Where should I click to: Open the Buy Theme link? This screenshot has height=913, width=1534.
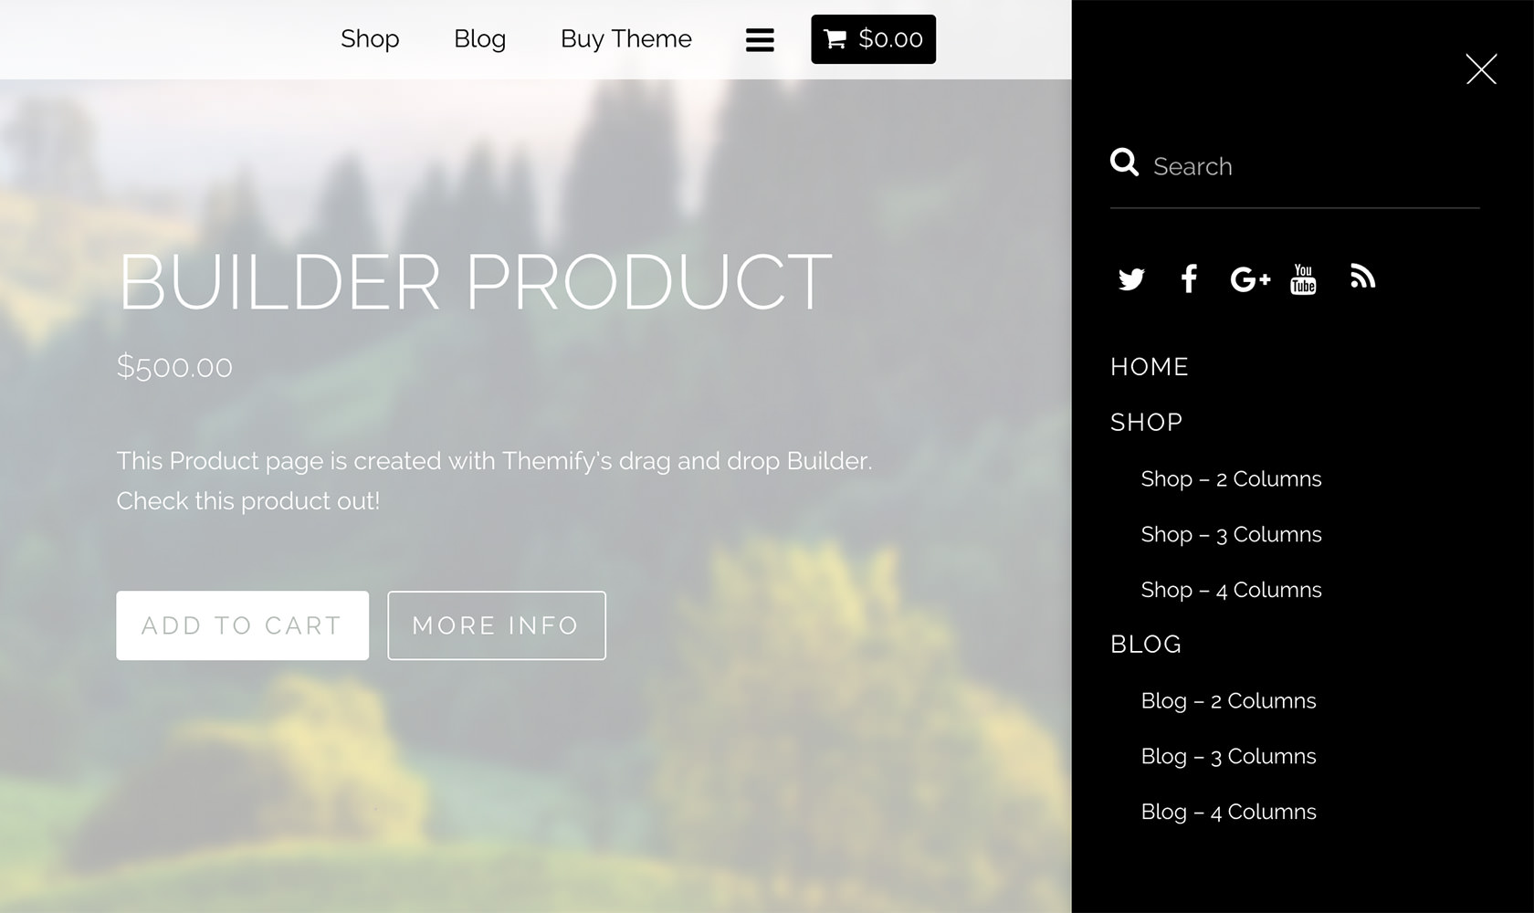(626, 39)
